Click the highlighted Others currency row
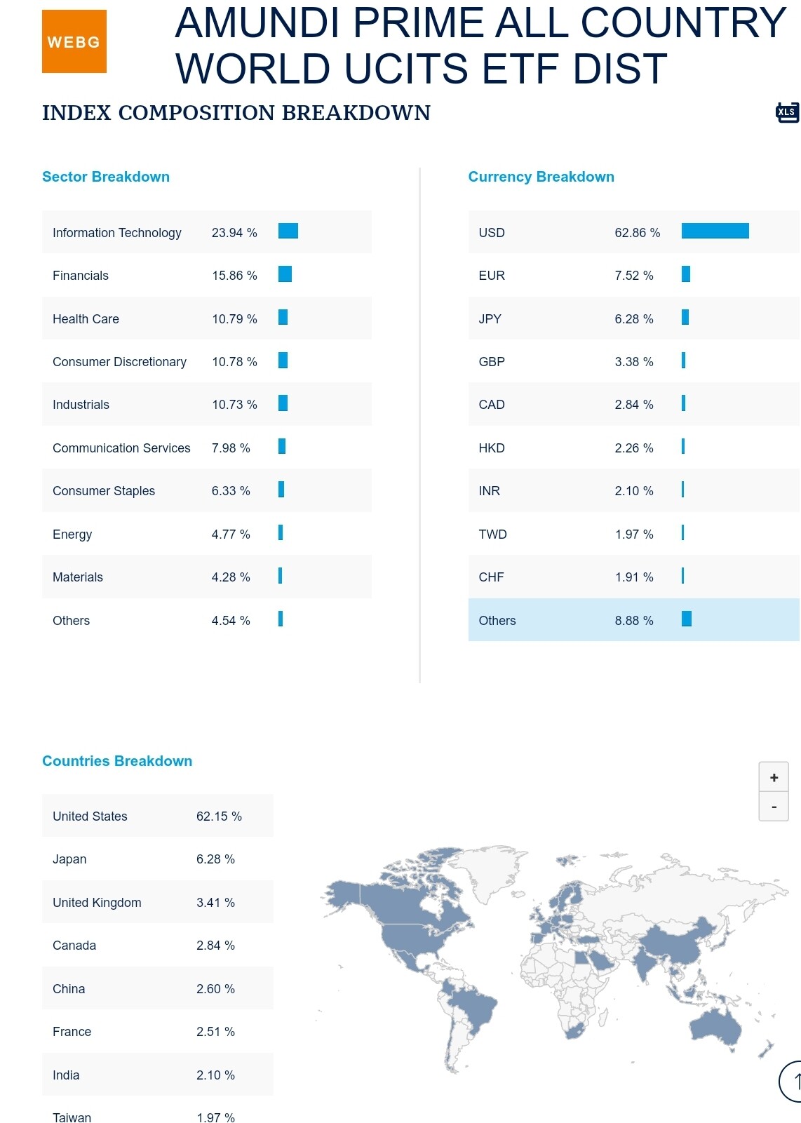801x1123 pixels. click(x=633, y=620)
